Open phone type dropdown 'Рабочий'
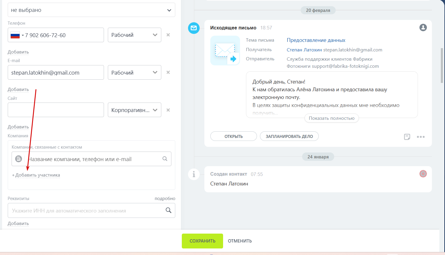445x255 pixels. coord(134,35)
